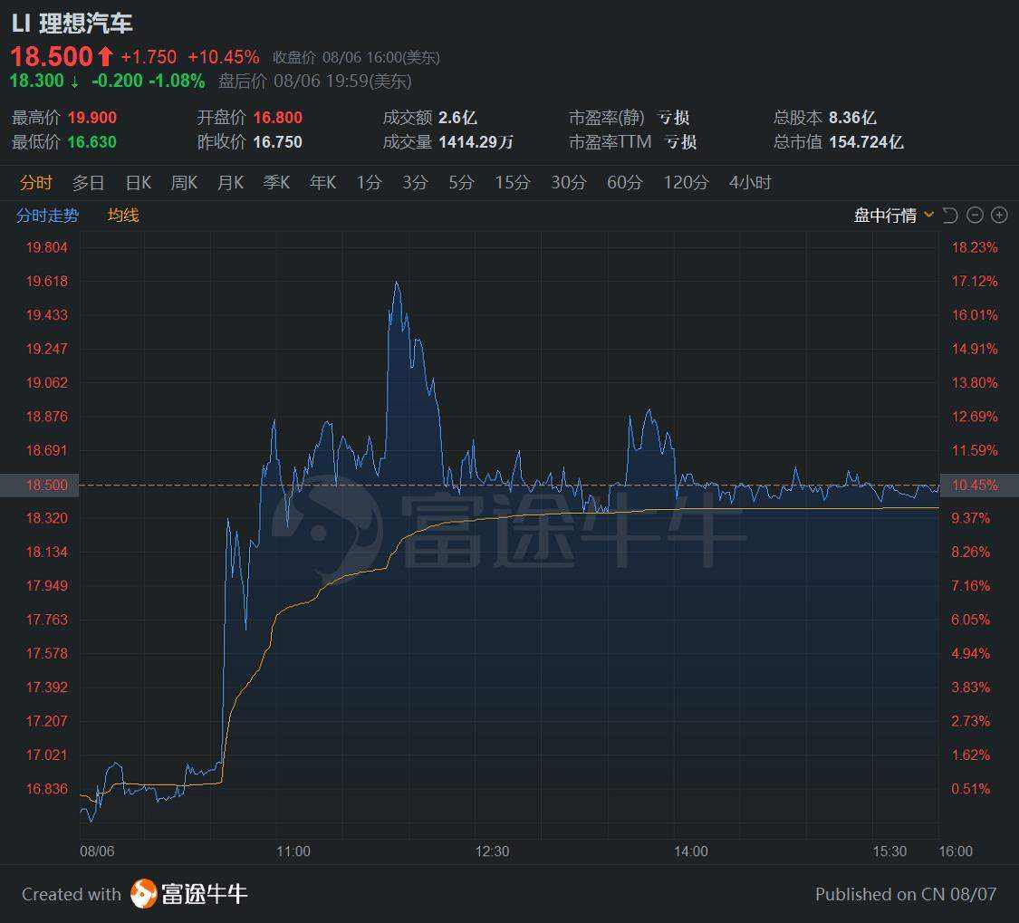Click the 总市值 154.724亿 value
Viewport: 1019px width, 923px height.
pyautogui.click(x=866, y=141)
